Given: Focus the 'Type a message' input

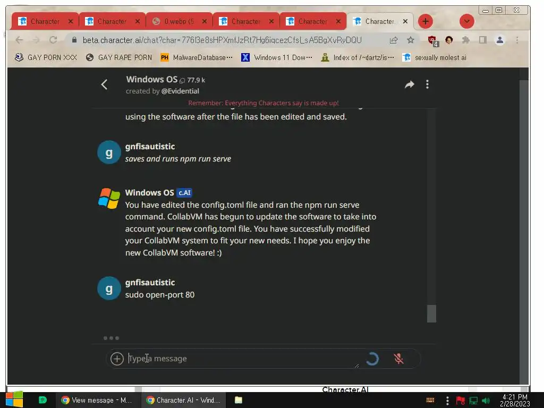Looking at the screenshot, I should click(x=243, y=359).
